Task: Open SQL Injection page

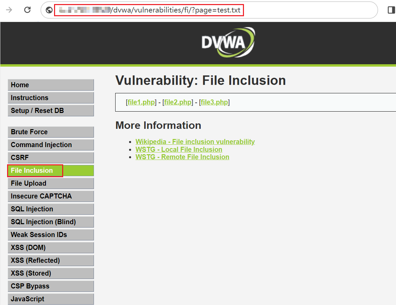Action: (51, 209)
